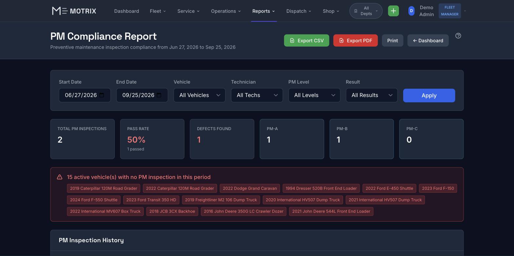Open the All Depts selector
Image resolution: width=514 pixels, height=256 pixels.
coord(366,11)
